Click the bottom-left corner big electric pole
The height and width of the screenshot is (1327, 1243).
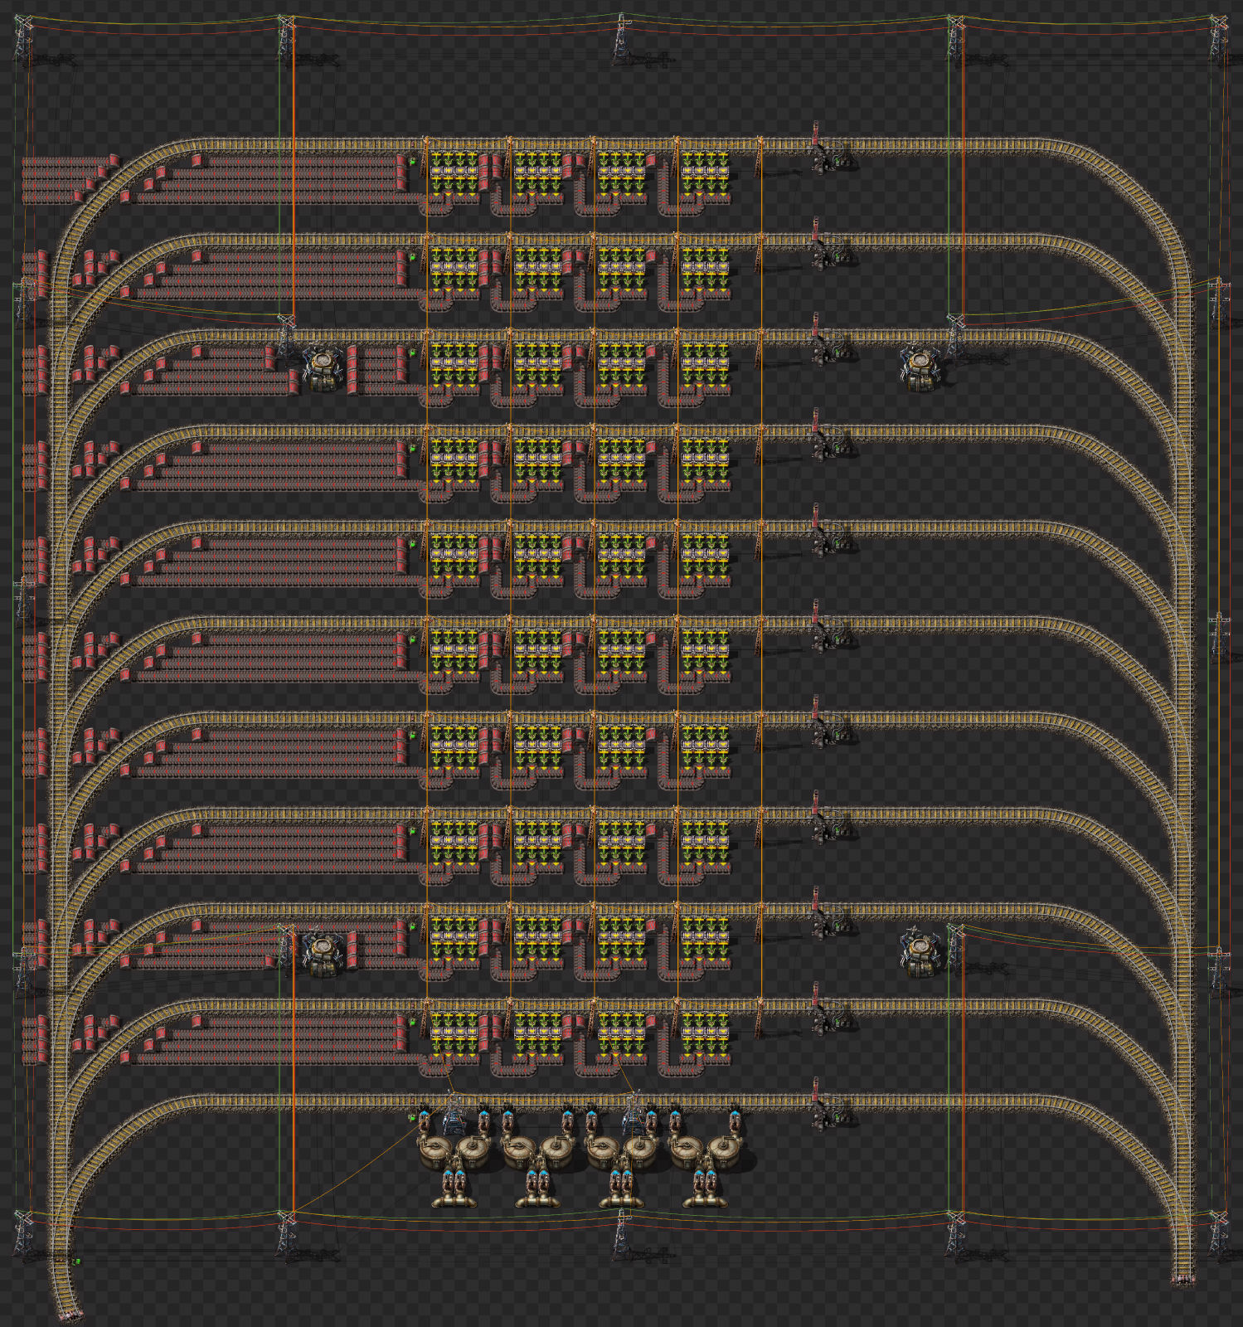(x=24, y=1233)
